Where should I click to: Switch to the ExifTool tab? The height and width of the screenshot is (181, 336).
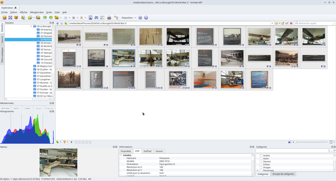pos(147,151)
